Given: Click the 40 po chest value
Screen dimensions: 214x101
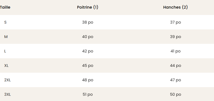Looking at the screenshot, I should point(88,37).
